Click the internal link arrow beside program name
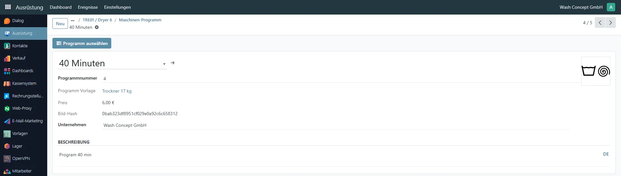This screenshot has height=176, width=621. coord(173,63)
